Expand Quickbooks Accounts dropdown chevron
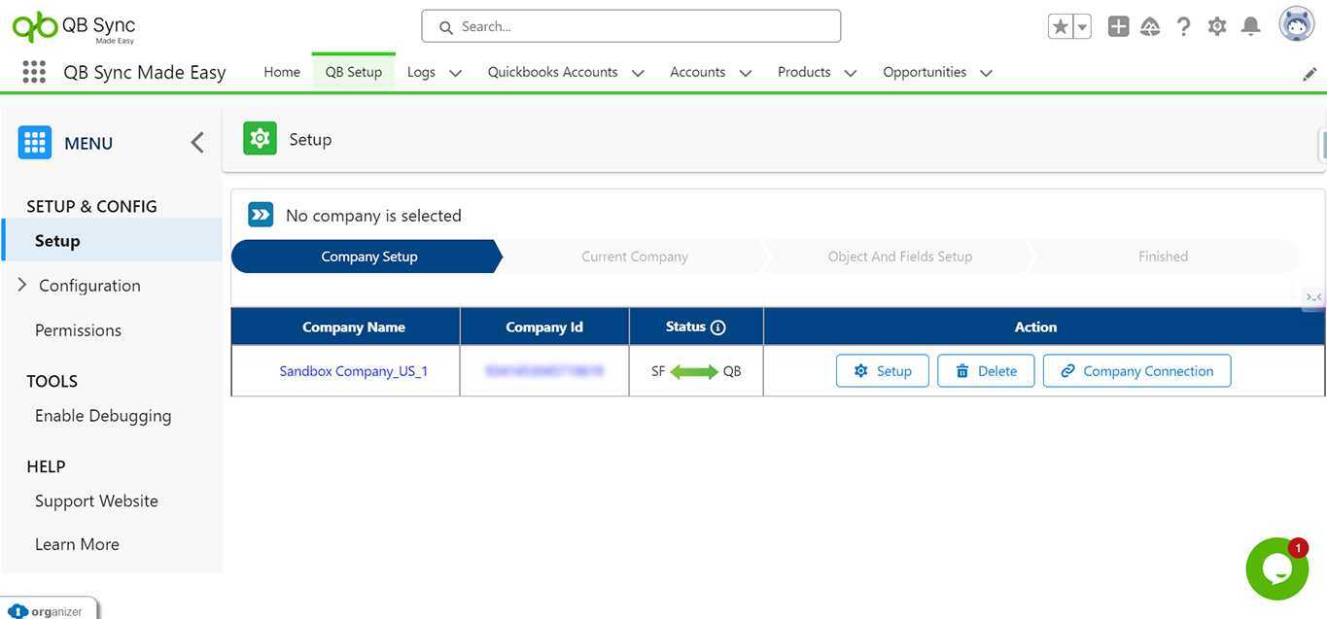The height and width of the screenshot is (619, 1327). point(638,73)
